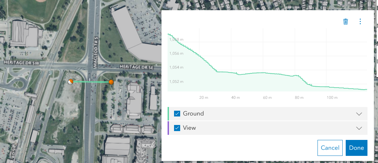Uncheck the View checkbox
This screenshot has width=378, height=163.
click(177, 128)
